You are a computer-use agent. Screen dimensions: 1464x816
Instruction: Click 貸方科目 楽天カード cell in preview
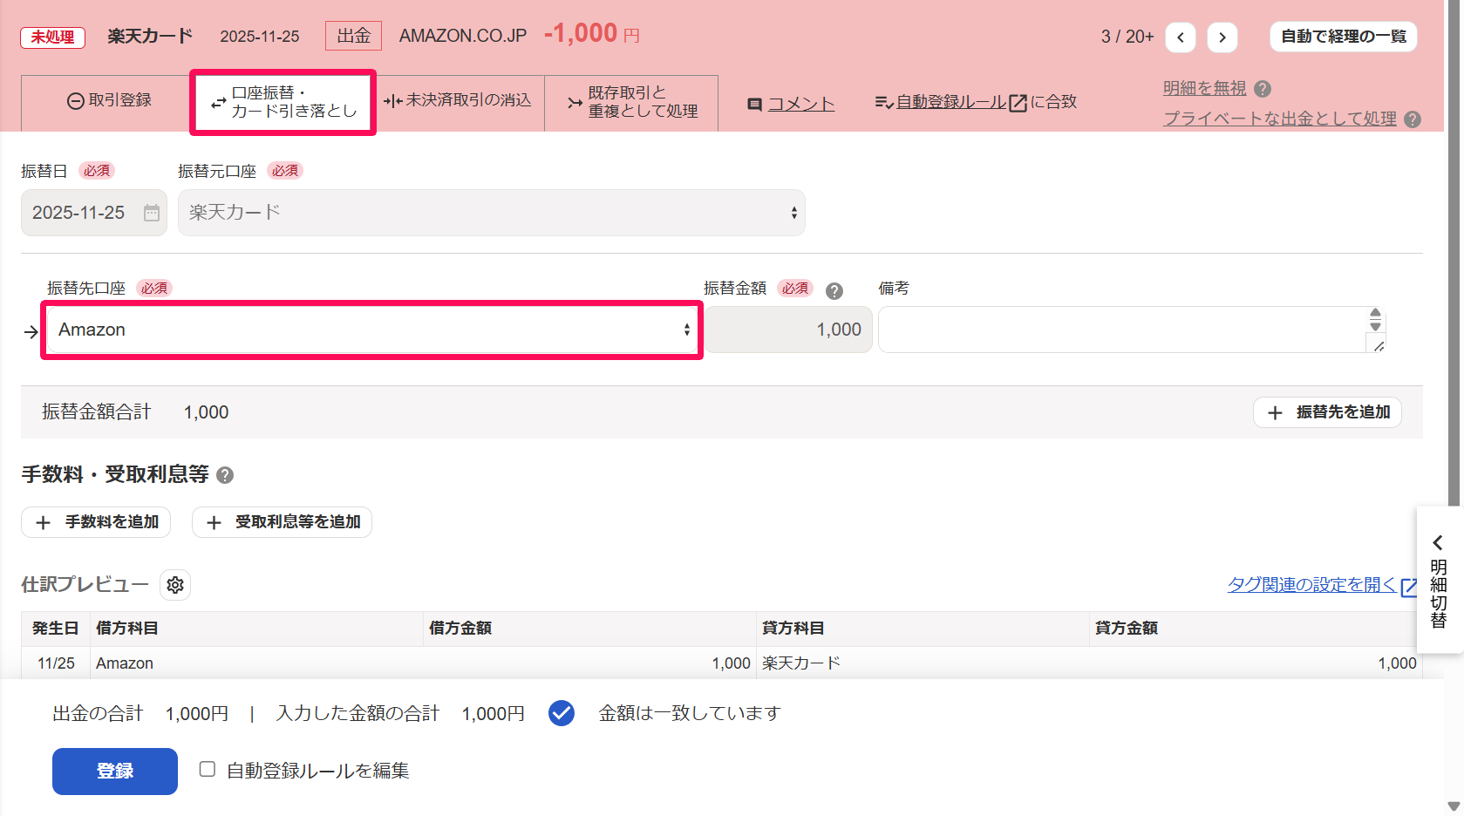923,663
